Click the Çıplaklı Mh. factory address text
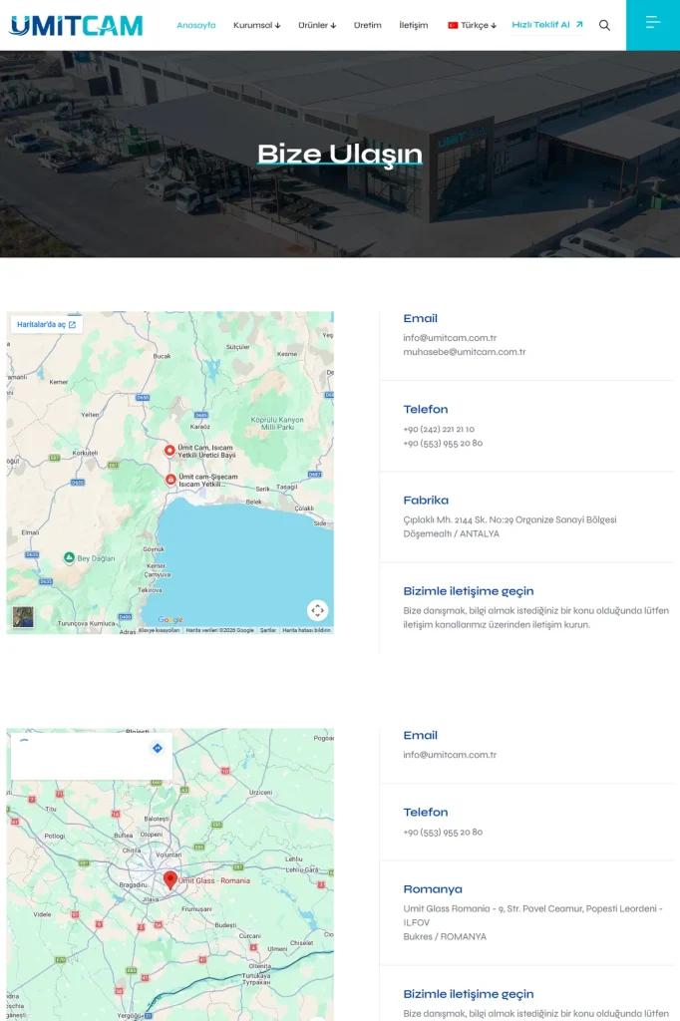Image resolution: width=680 pixels, height=1021 pixels. click(510, 526)
